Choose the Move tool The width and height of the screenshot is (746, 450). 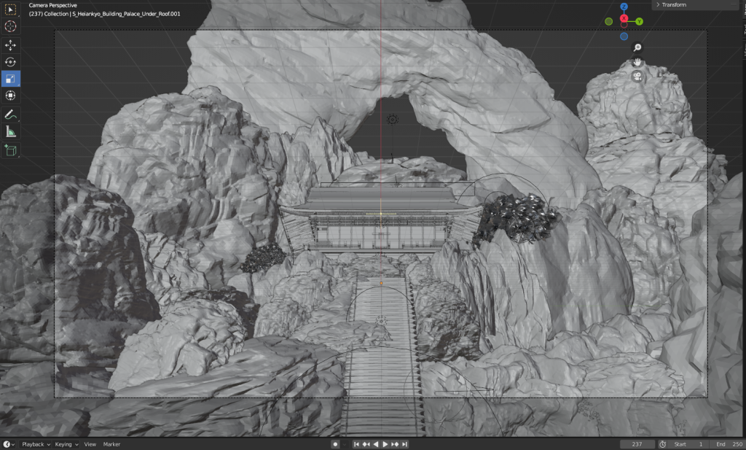pos(10,45)
